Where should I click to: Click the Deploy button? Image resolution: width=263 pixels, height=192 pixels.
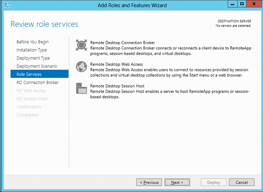click(x=213, y=182)
